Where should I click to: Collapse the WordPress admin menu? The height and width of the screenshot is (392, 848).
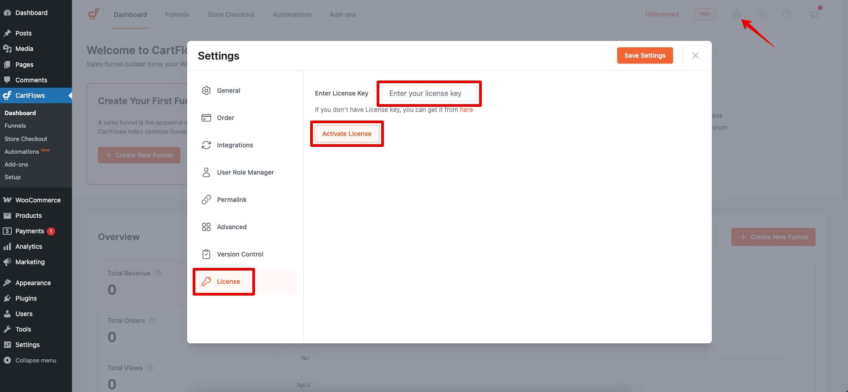36,360
